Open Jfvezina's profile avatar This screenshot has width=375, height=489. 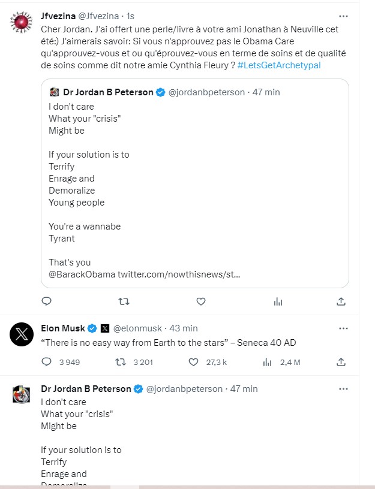click(x=21, y=22)
